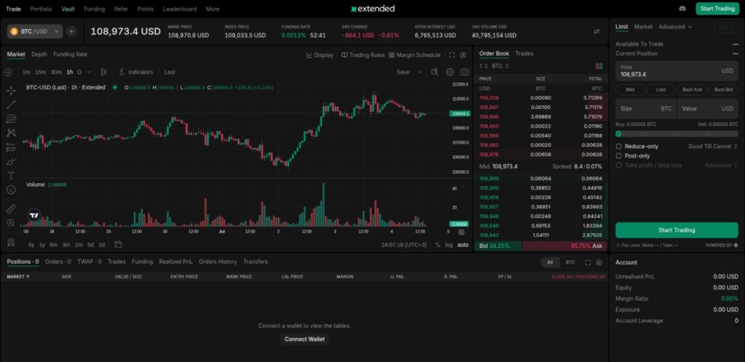Select the Fibonacci retracement tool

click(x=11, y=118)
